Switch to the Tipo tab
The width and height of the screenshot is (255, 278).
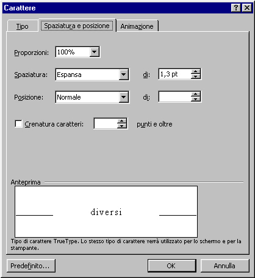tap(23, 26)
